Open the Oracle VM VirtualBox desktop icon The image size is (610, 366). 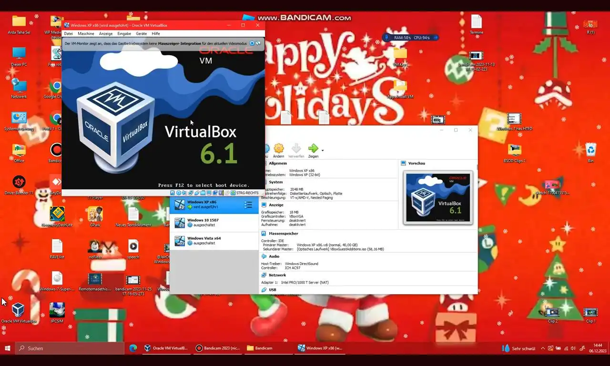click(x=19, y=313)
